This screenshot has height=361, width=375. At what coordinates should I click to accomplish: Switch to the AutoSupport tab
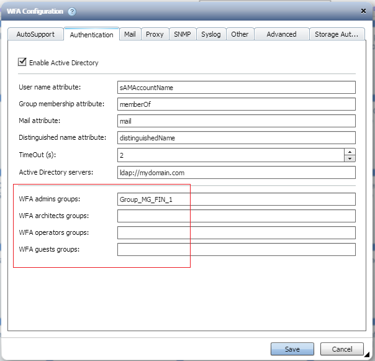35,34
